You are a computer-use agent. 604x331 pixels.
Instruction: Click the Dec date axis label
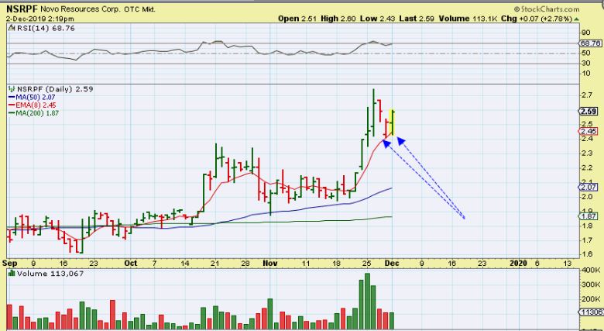392,264
